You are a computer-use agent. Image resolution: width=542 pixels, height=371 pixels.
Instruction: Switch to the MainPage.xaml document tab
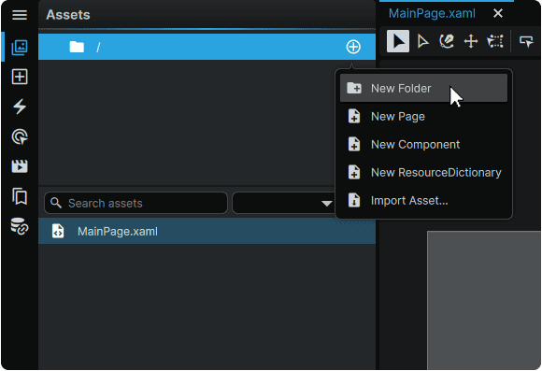click(x=432, y=13)
